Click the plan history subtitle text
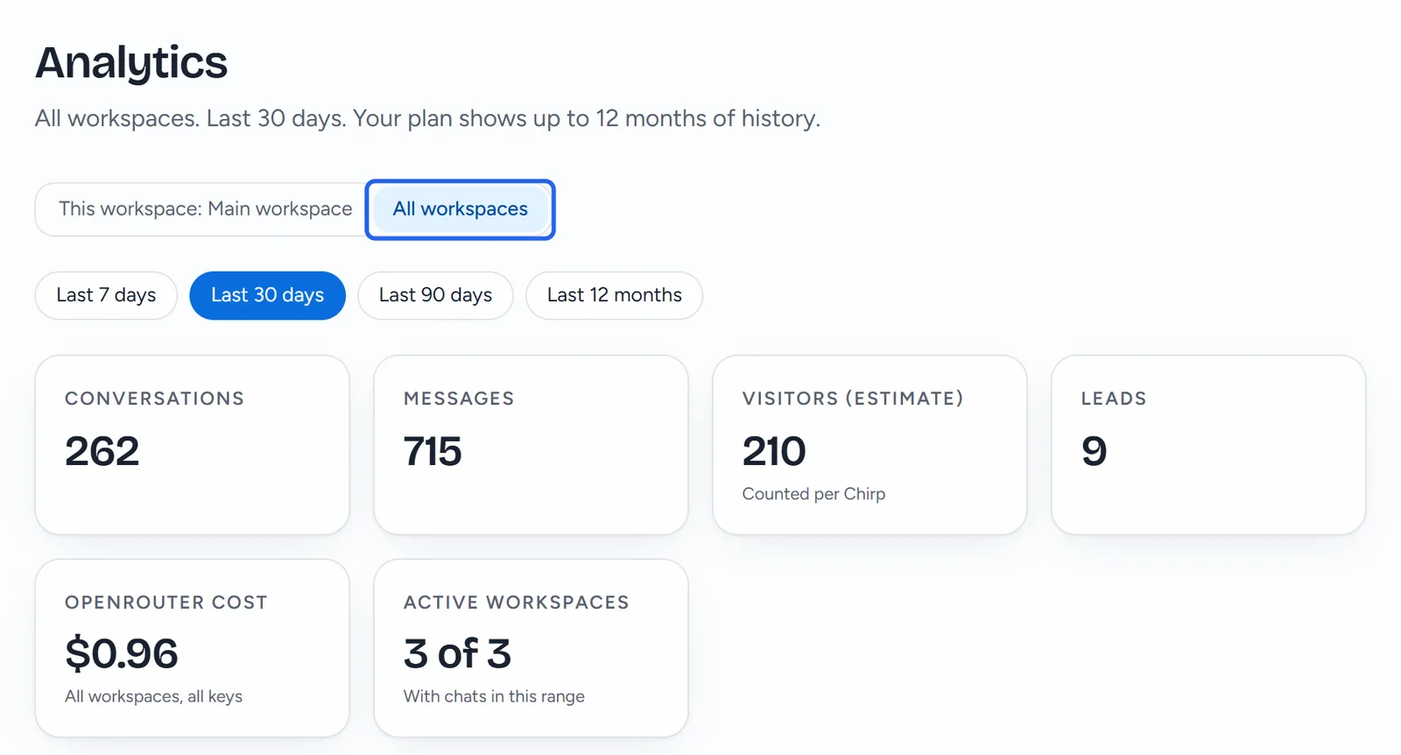 click(427, 118)
